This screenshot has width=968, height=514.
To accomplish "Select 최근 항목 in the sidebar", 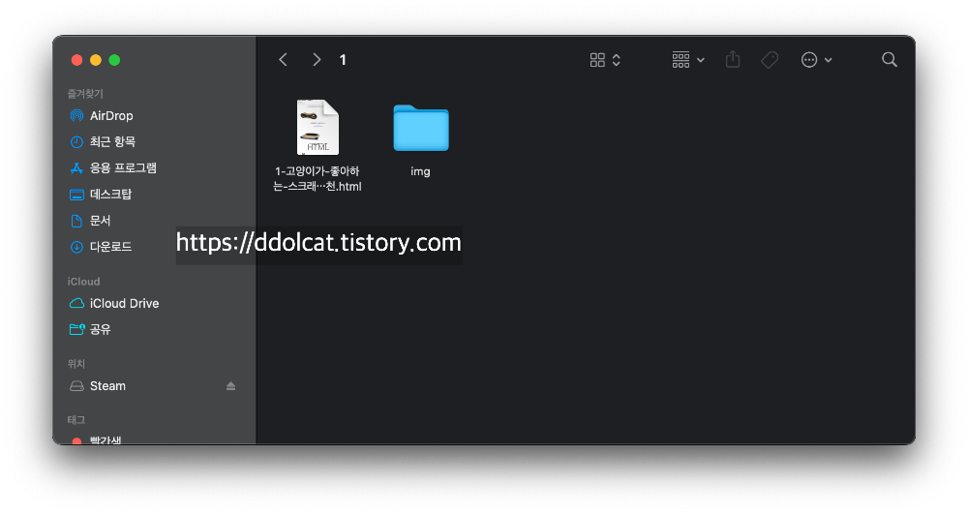I will click(112, 142).
